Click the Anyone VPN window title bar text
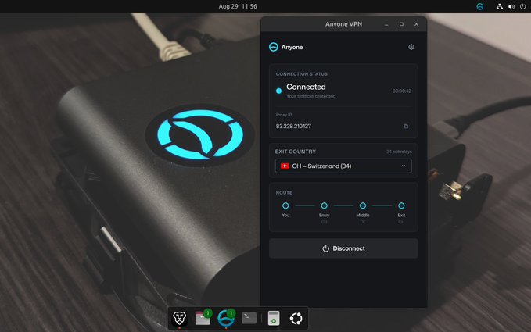531x332 pixels. point(343,24)
